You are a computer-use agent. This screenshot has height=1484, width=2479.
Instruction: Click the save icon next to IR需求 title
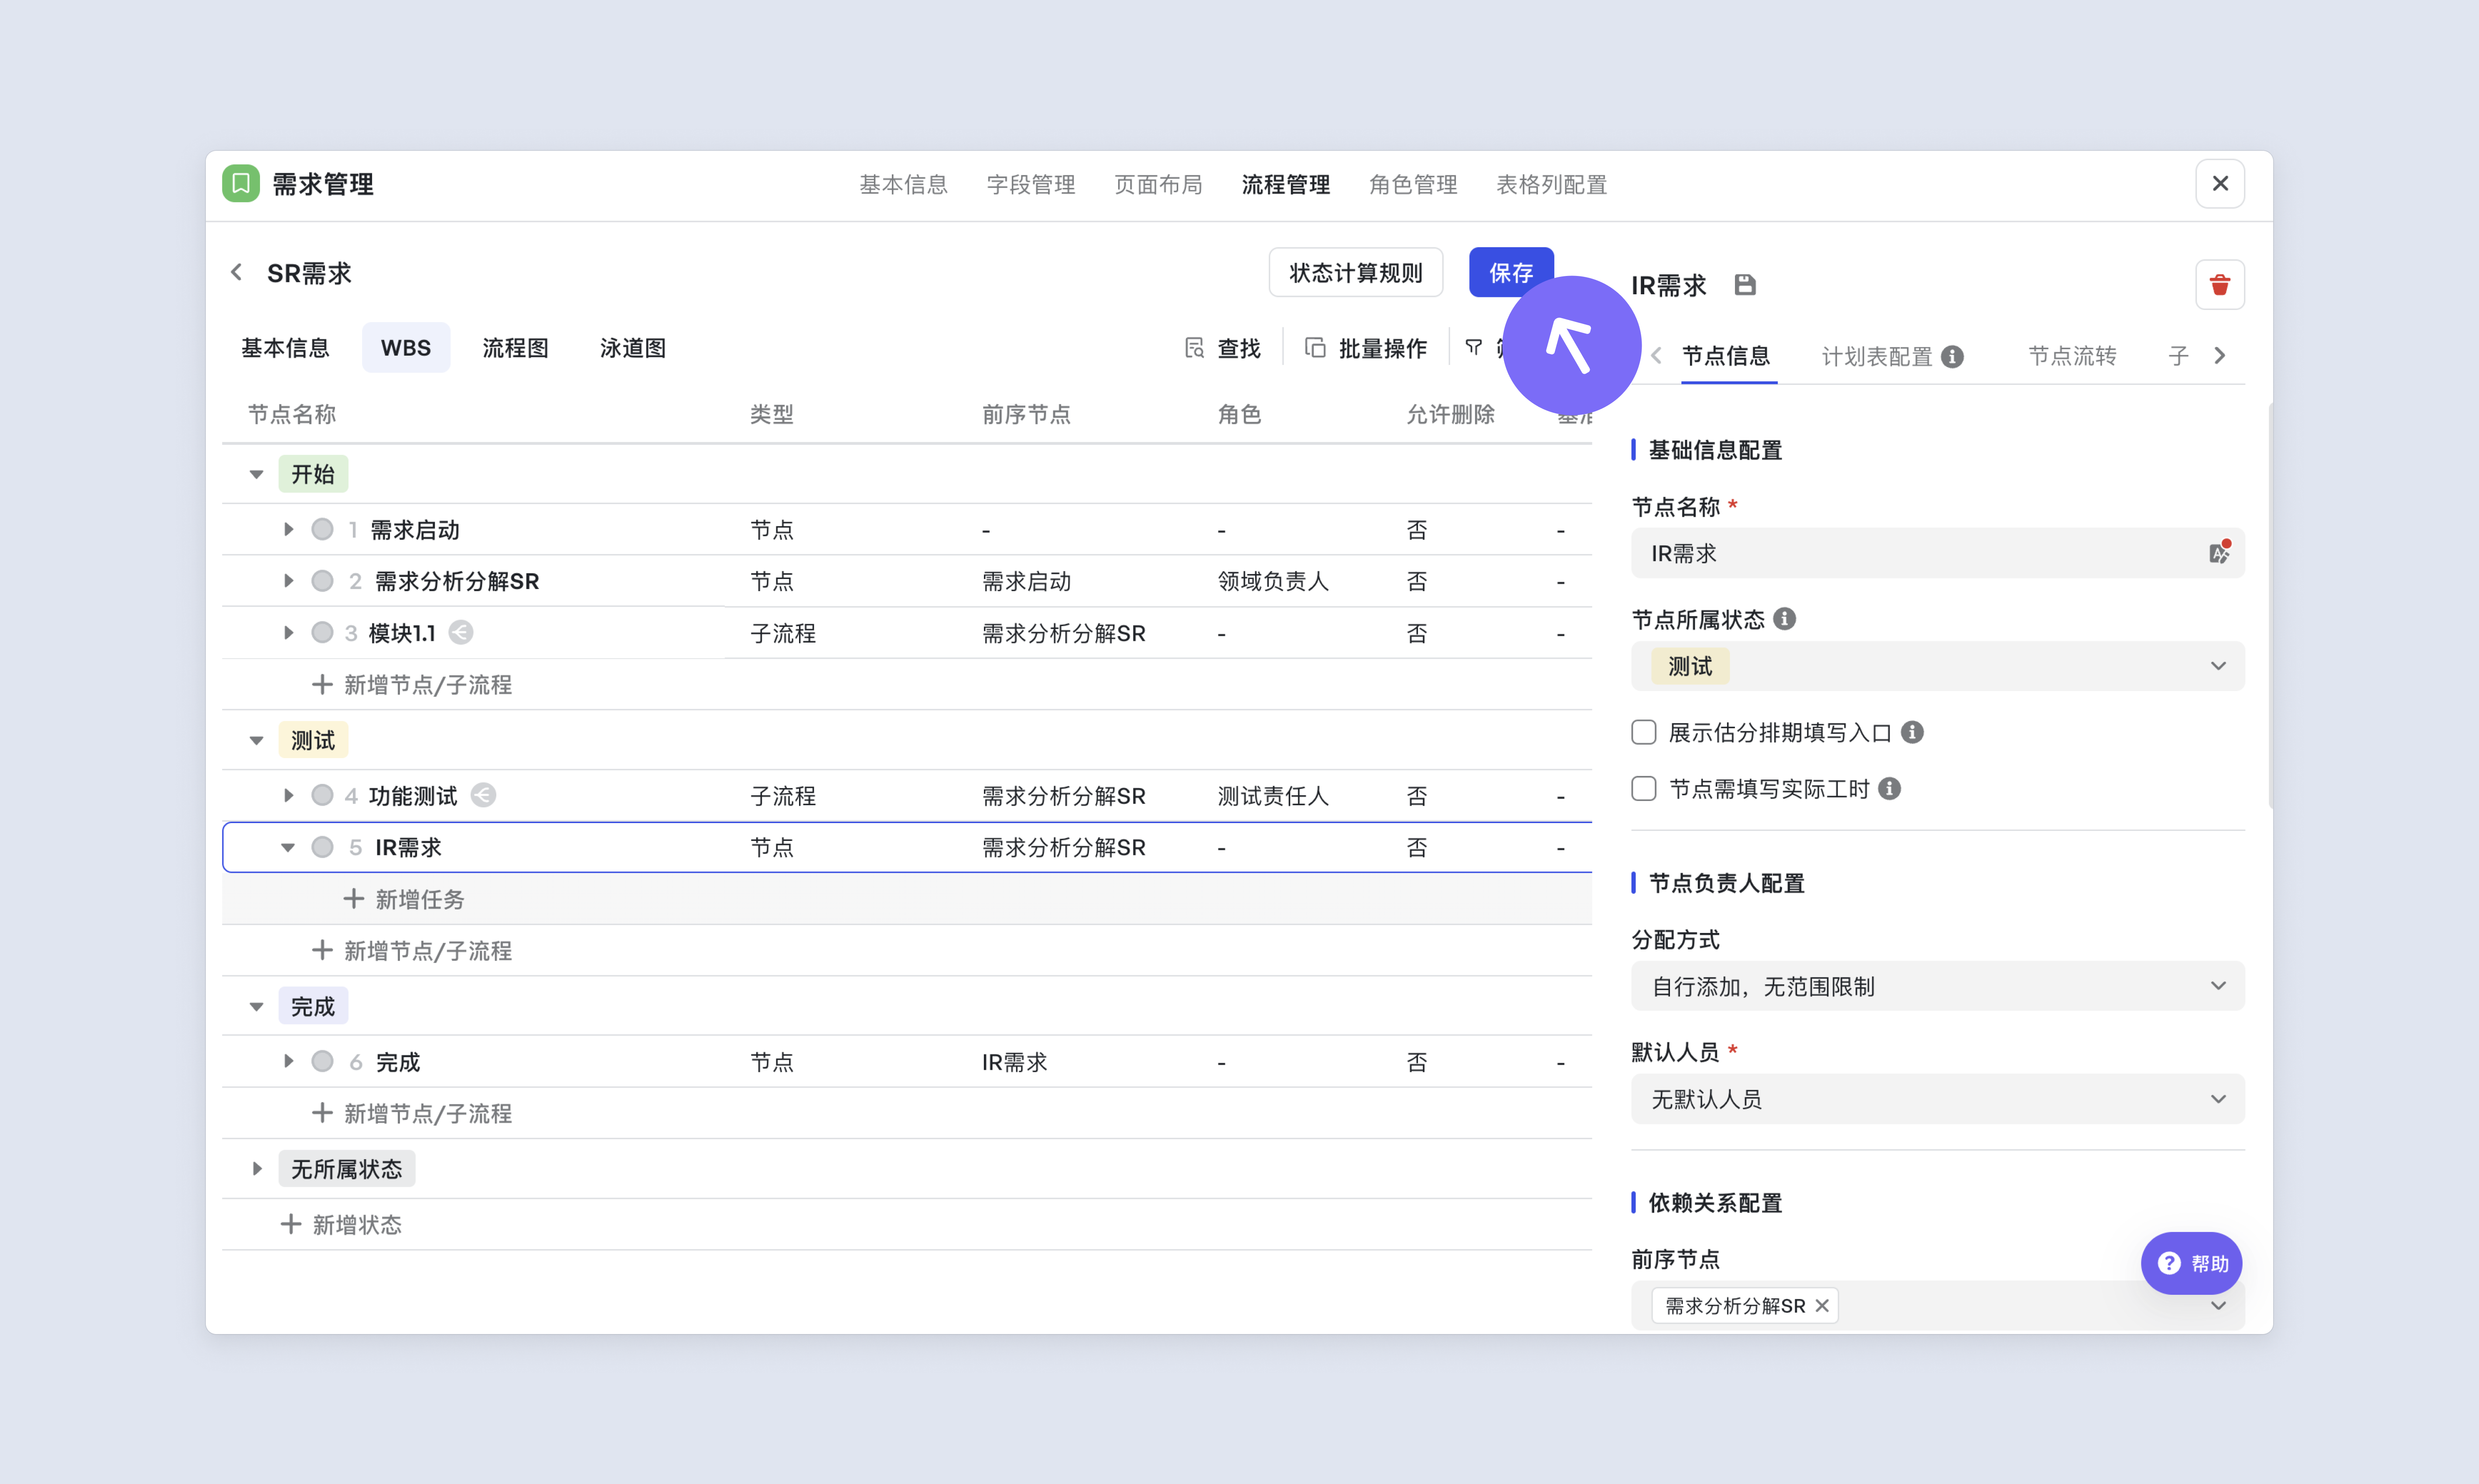1745,285
